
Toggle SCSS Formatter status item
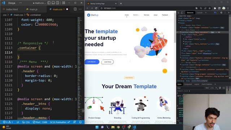[60, 122]
